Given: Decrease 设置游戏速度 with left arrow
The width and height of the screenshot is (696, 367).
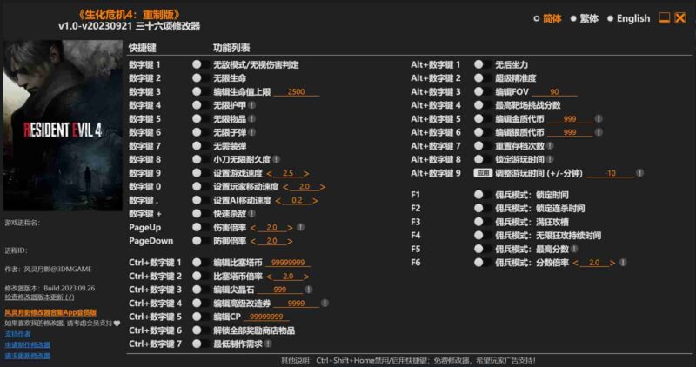Looking at the screenshot, I should coord(270,174).
